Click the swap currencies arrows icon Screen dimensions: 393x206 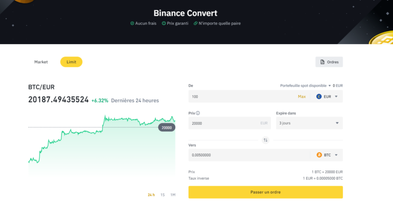(x=265, y=140)
